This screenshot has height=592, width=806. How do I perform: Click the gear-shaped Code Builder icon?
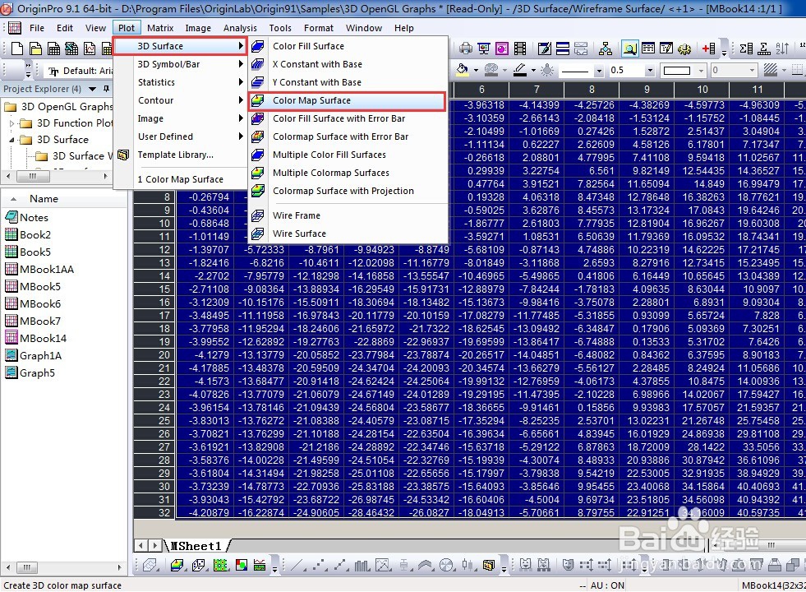[684, 49]
